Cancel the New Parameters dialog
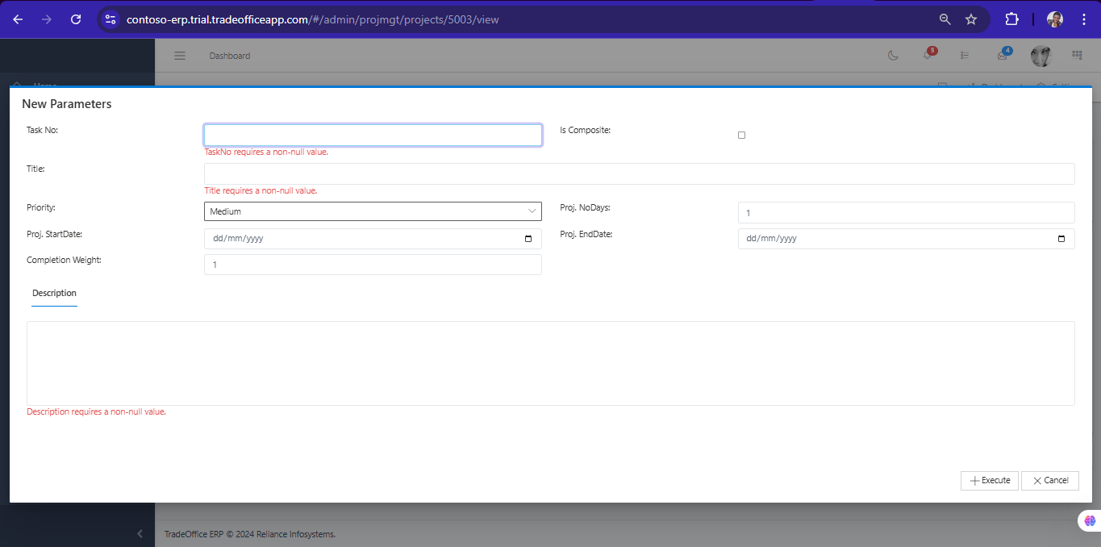 pos(1049,480)
